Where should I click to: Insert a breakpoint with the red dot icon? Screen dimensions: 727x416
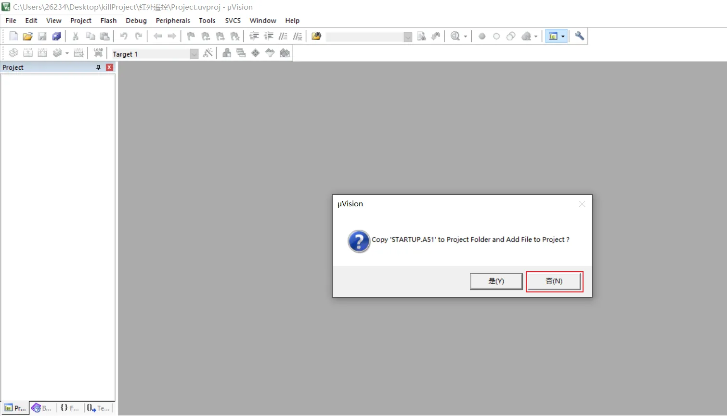482,36
